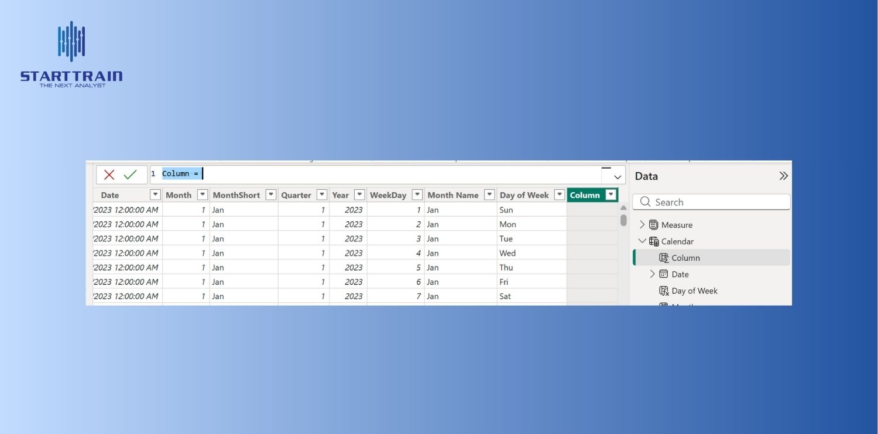Cancel the DAX formula with the red X icon
This screenshot has width=878, height=434.
click(x=109, y=174)
